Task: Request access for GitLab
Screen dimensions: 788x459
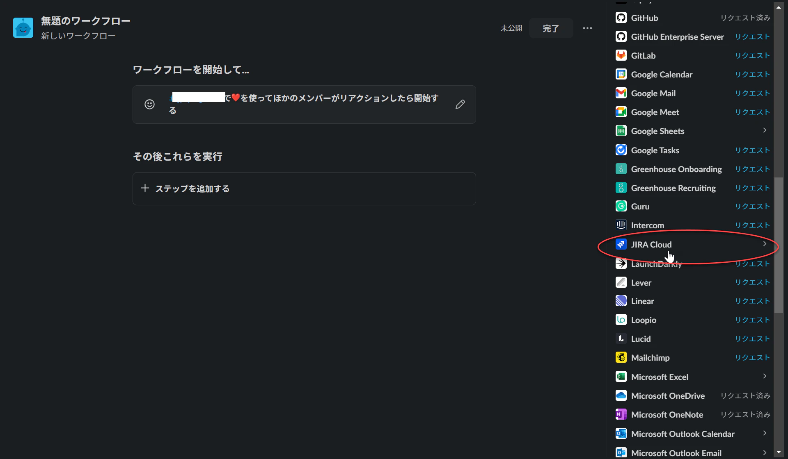Action: 752,56
